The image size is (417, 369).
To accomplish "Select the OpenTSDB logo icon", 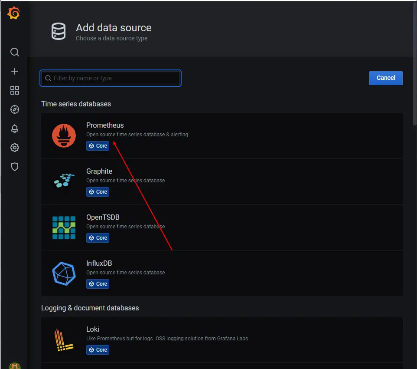I will coord(64,227).
